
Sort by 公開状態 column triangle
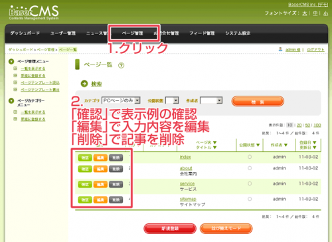[258, 145]
